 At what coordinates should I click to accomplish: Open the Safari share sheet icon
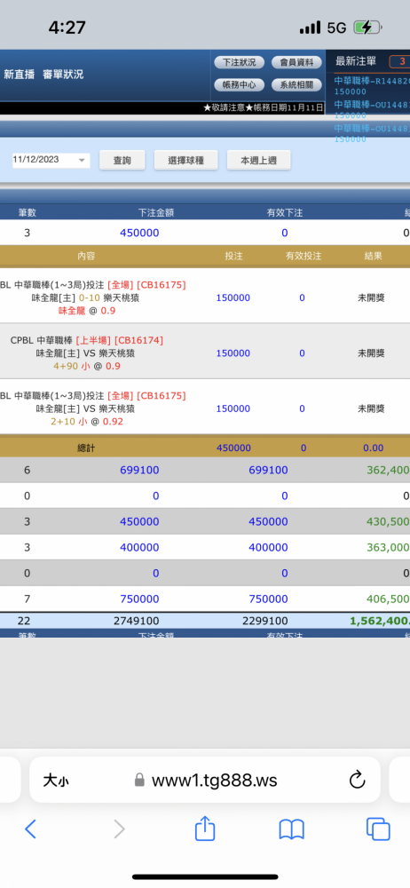205,828
